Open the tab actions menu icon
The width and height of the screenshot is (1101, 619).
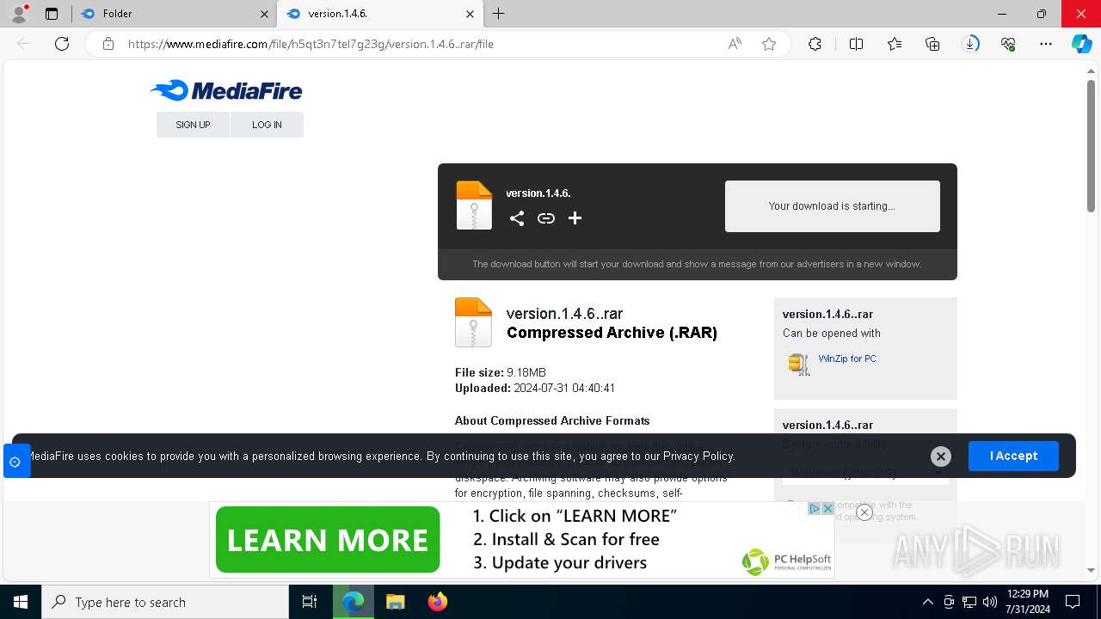[52, 14]
